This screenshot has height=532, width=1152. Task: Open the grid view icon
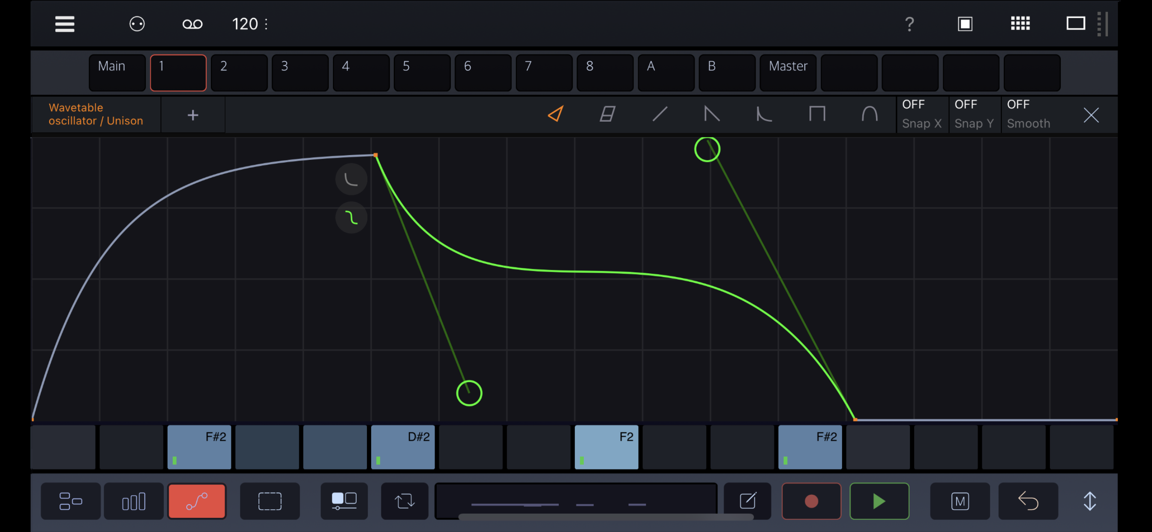(x=1020, y=24)
